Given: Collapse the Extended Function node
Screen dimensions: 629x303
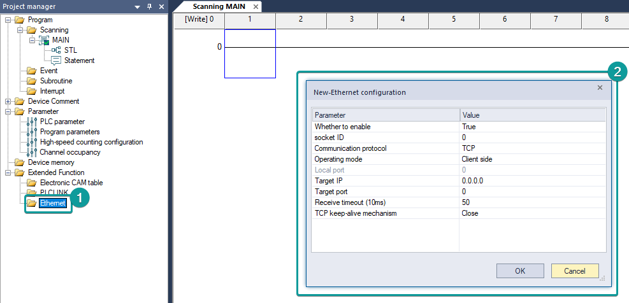Looking at the screenshot, I should click(8, 173).
